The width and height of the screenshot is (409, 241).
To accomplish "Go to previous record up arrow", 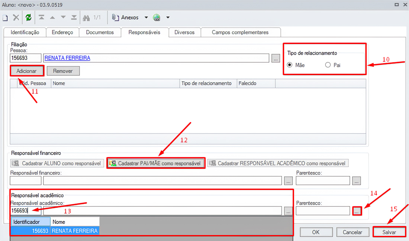I will click(x=52, y=18).
